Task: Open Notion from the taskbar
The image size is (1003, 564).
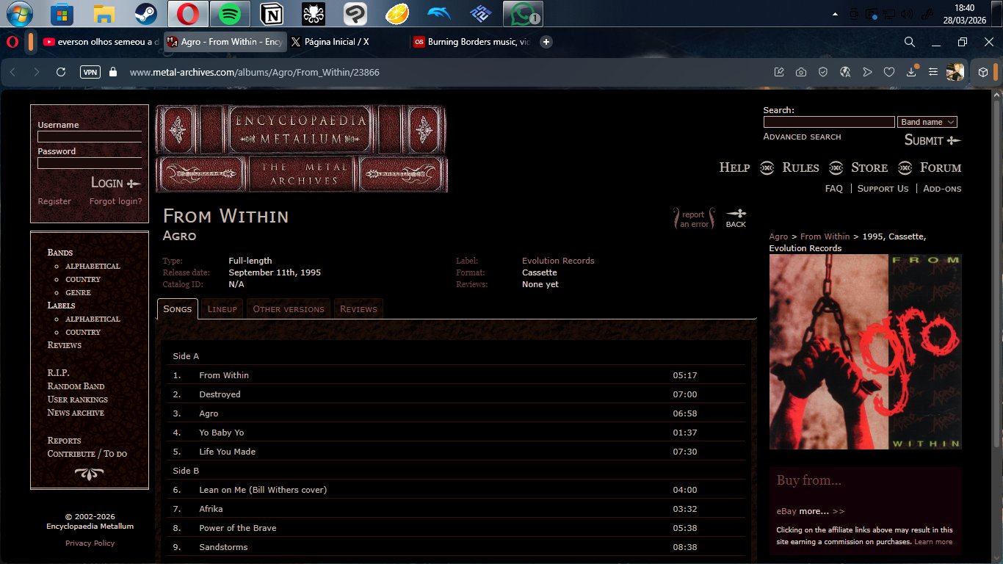Action: [272, 14]
